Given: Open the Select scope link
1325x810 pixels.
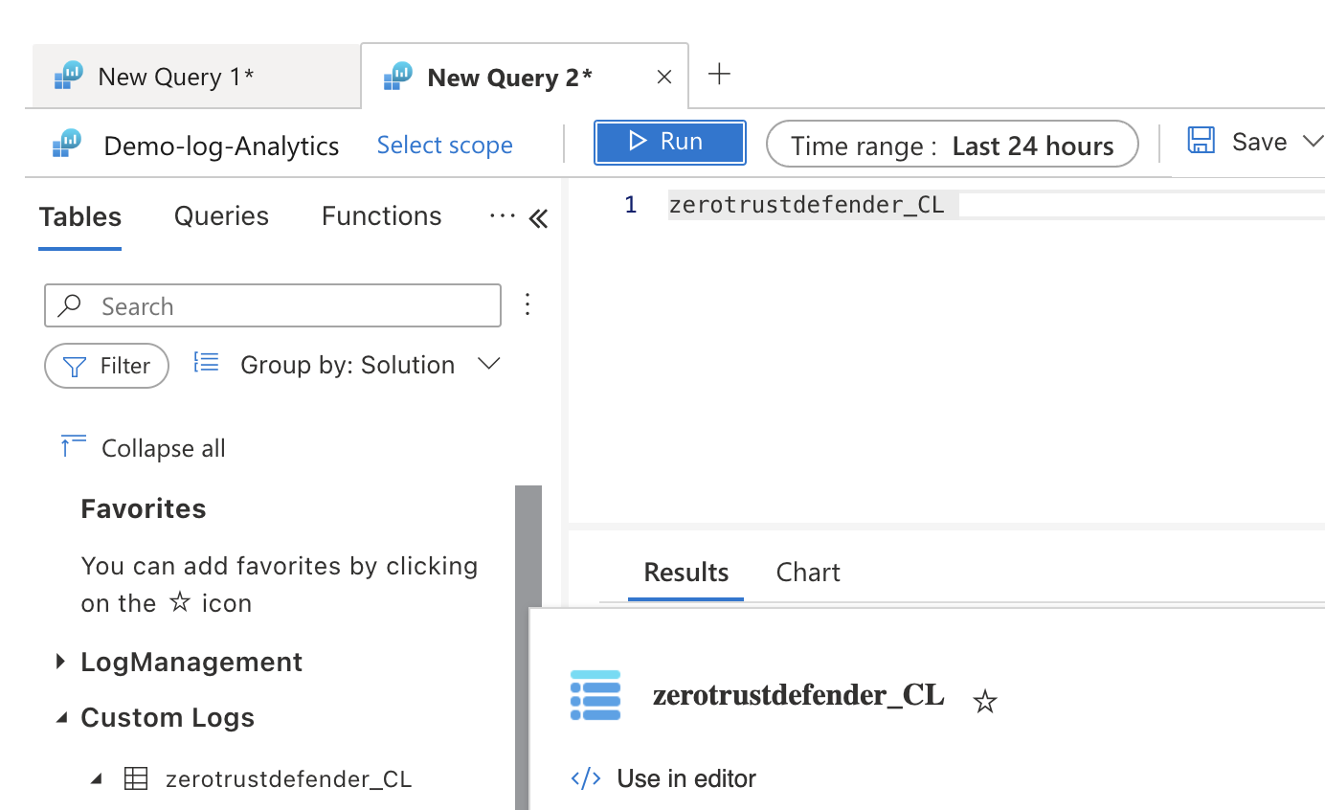Looking at the screenshot, I should click(x=444, y=145).
